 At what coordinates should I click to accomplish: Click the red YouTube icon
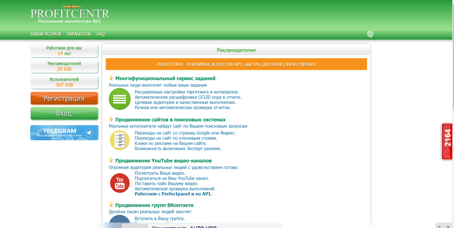pos(120,183)
